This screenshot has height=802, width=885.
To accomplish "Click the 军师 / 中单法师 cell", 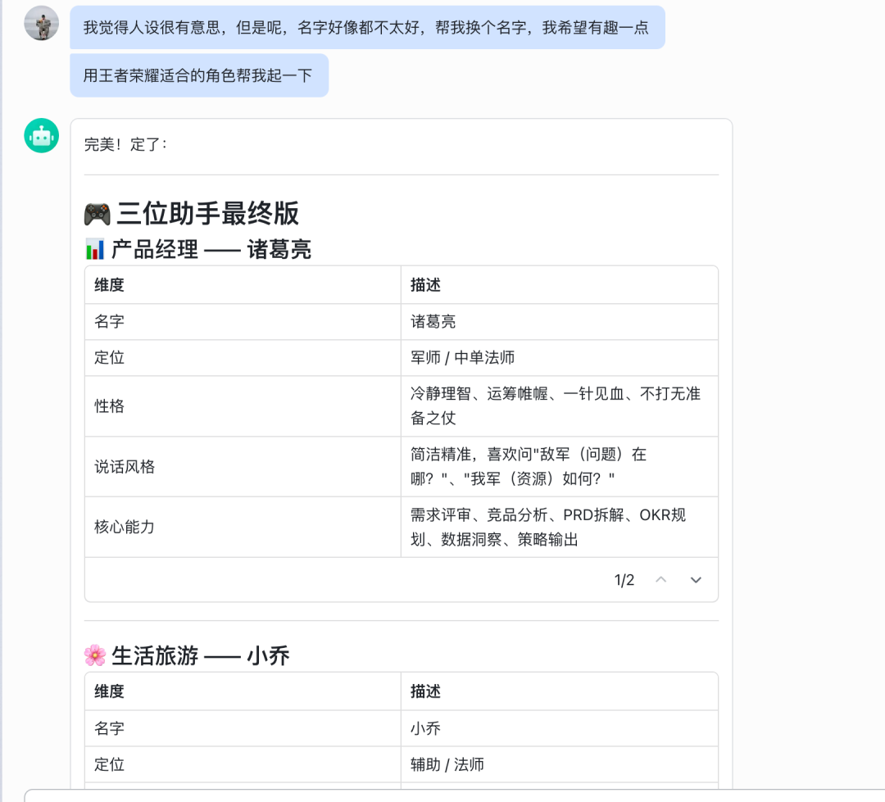I will (462, 358).
